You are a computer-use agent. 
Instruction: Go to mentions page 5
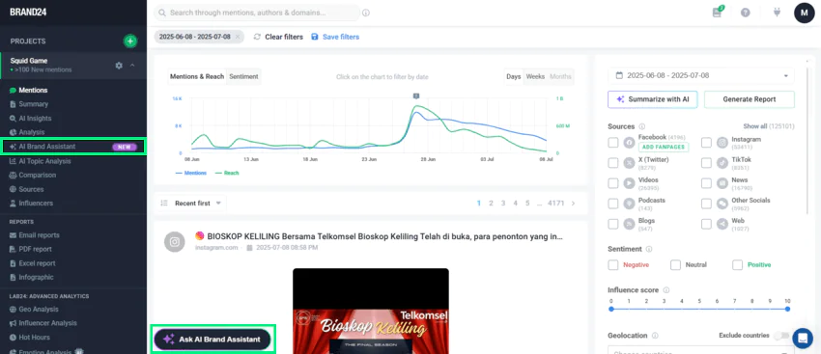(527, 204)
